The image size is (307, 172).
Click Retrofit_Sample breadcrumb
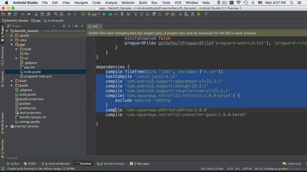click(x=15, y=21)
